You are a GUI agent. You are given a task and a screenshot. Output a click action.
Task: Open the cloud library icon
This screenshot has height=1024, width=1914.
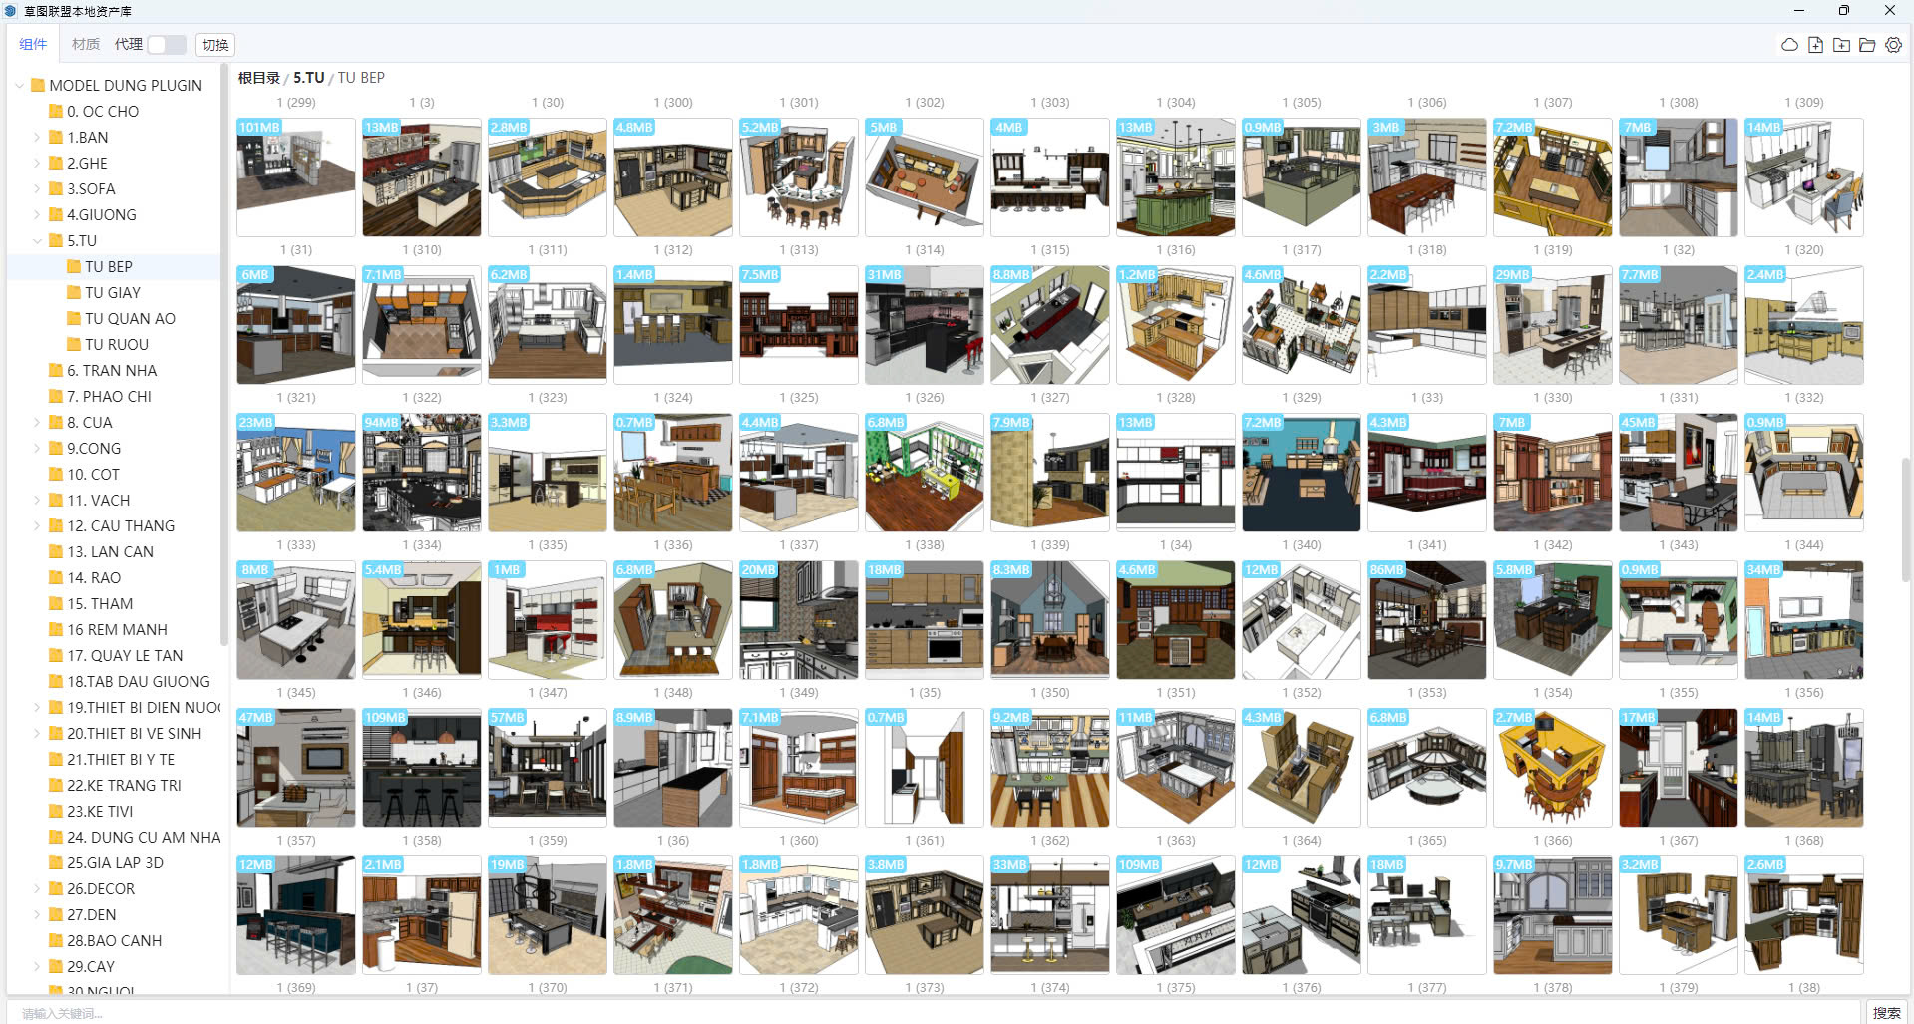pos(1789,45)
